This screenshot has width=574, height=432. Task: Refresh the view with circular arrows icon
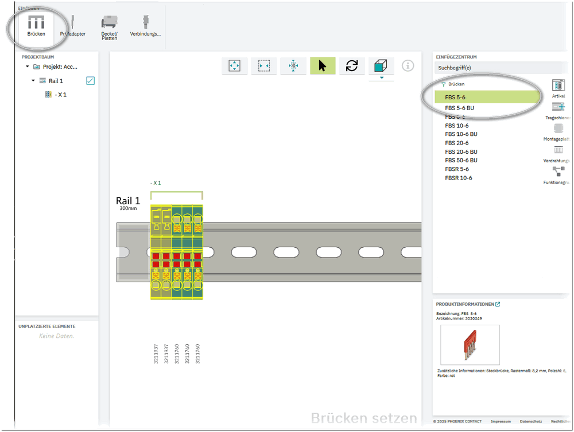(x=352, y=66)
